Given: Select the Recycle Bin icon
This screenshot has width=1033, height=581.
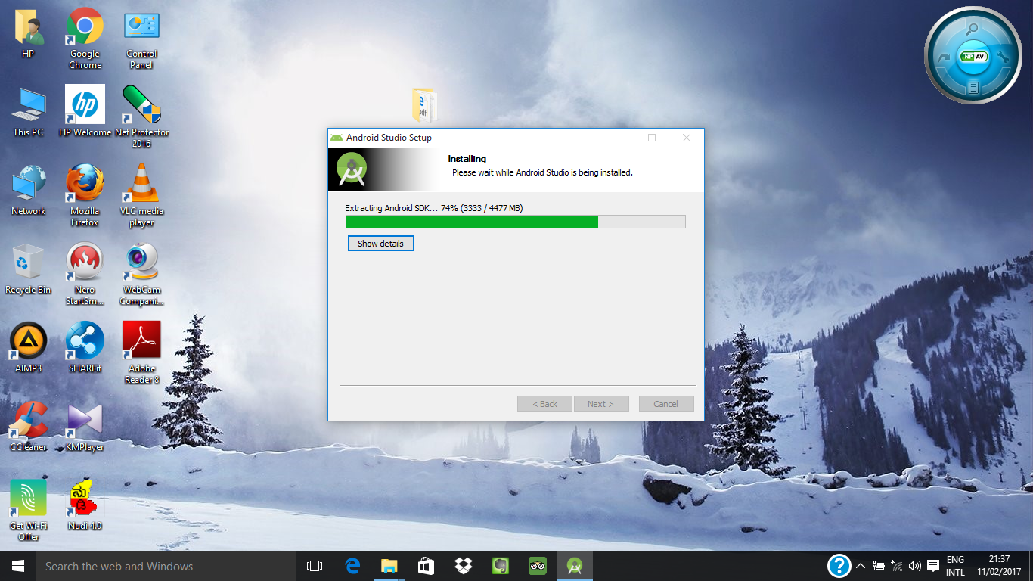Looking at the screenshot, I should pos(28,269).
